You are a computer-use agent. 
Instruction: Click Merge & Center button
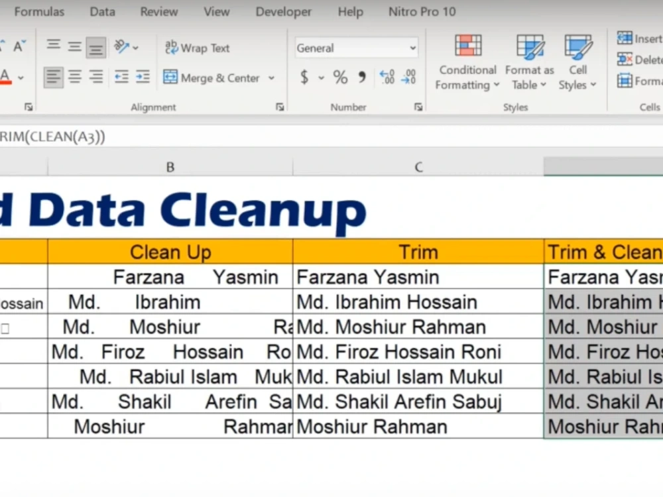(x=211, y=78)
